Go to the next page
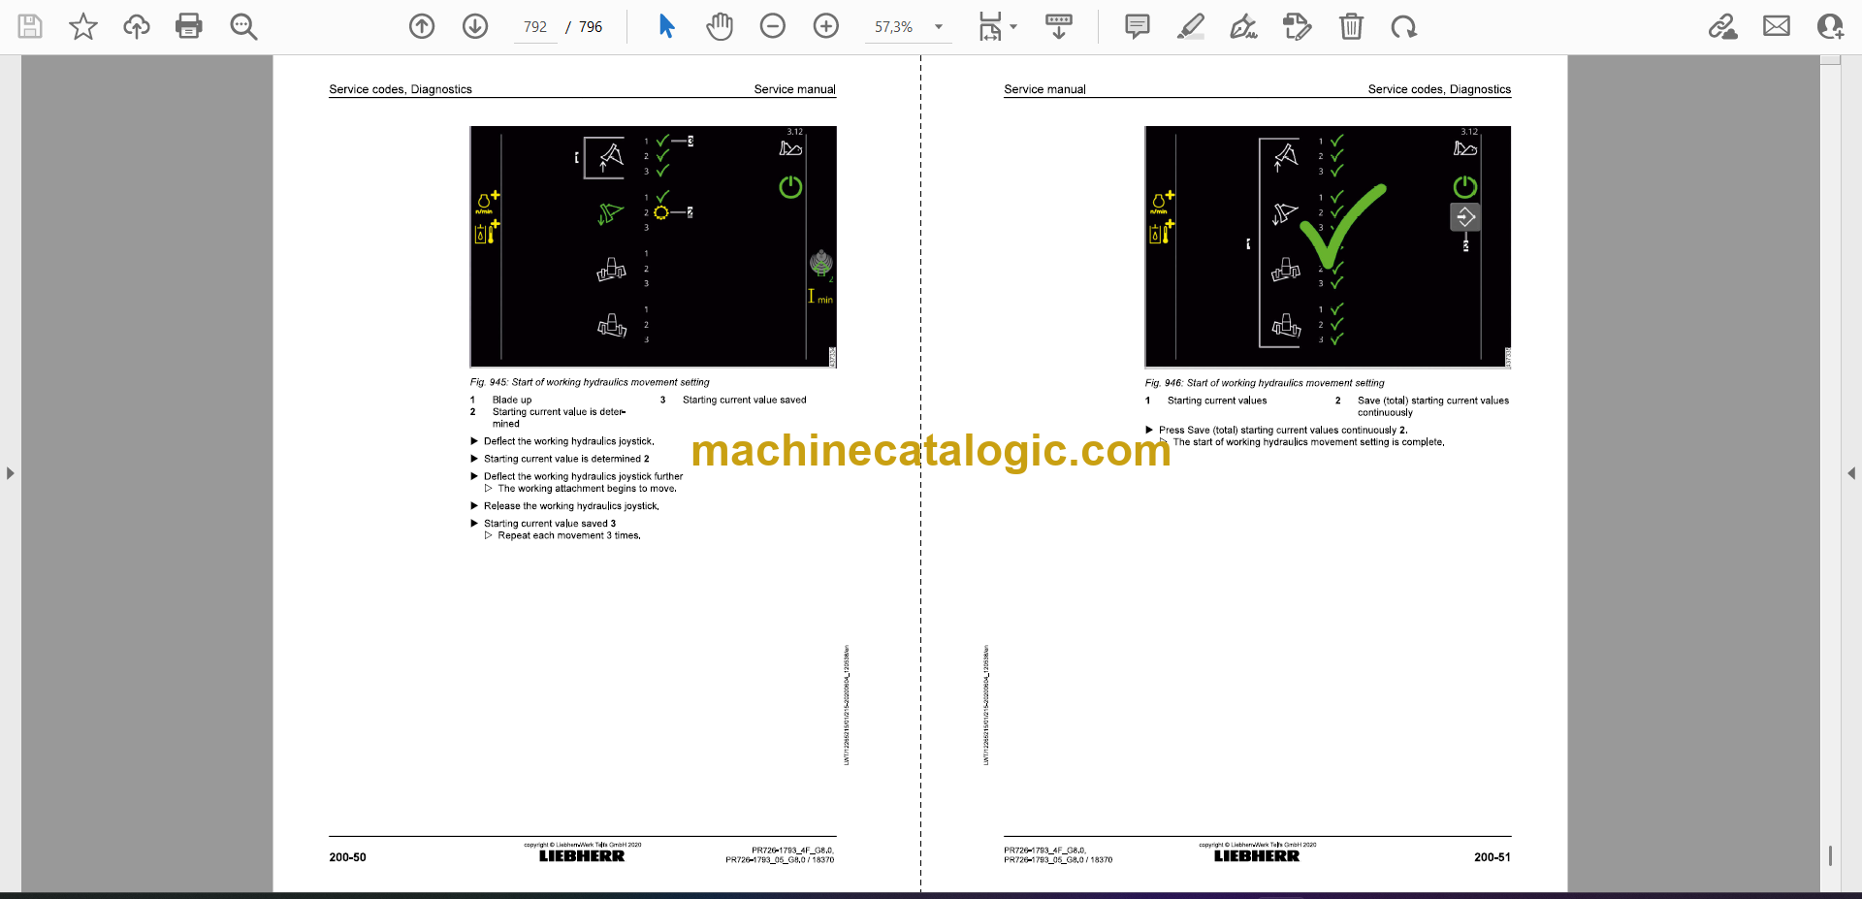The height and width of the screenshot is (899, 1862). point(475,26)
